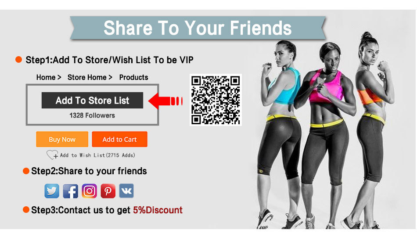
Task: Select the Instagram camera icon
Action: pos(89,191)
